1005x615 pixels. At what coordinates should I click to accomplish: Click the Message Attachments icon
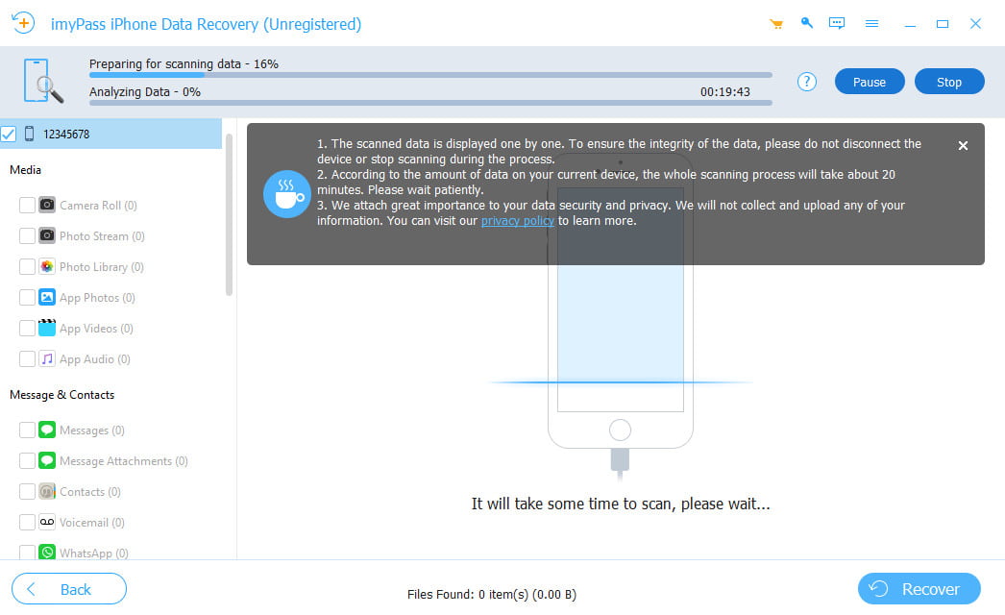tap(47, 460)
